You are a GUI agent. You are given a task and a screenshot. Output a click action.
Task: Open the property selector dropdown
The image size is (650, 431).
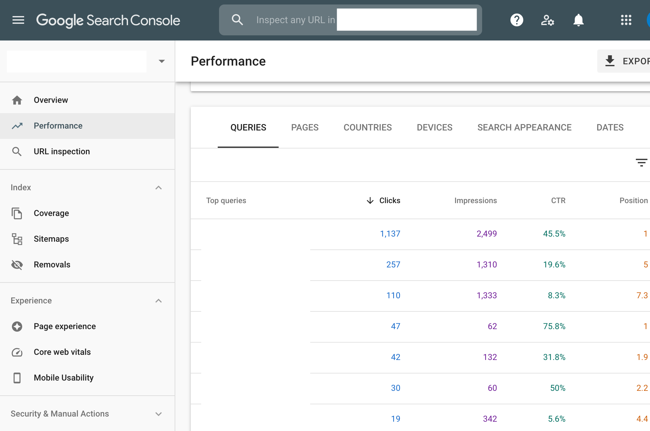click(x=161, y=61)
